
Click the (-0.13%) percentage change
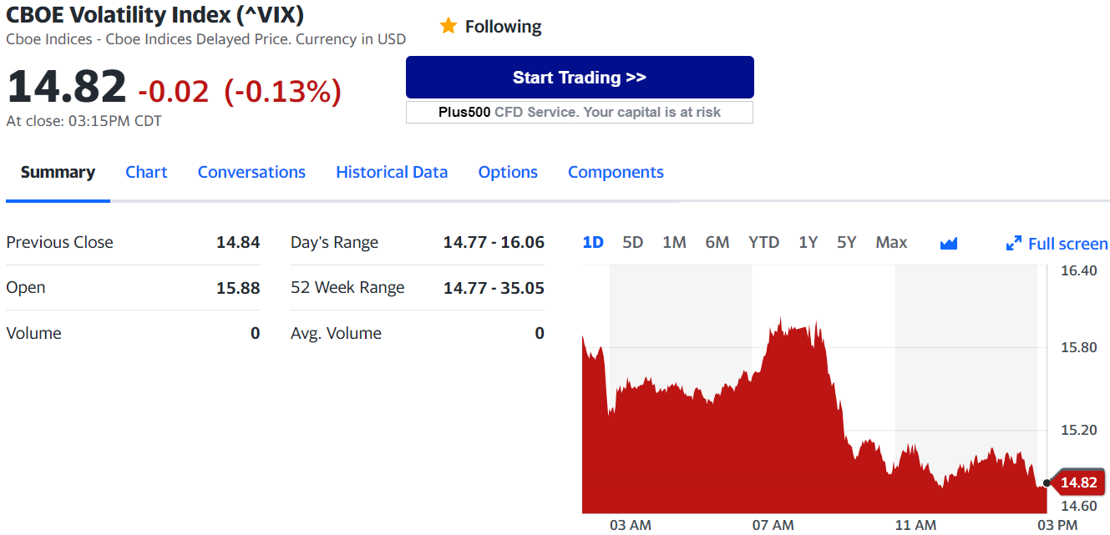[283, 90]
